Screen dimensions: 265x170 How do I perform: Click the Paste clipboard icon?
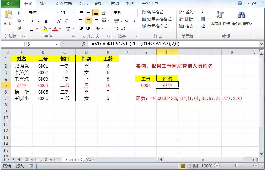tap(8, 15)
